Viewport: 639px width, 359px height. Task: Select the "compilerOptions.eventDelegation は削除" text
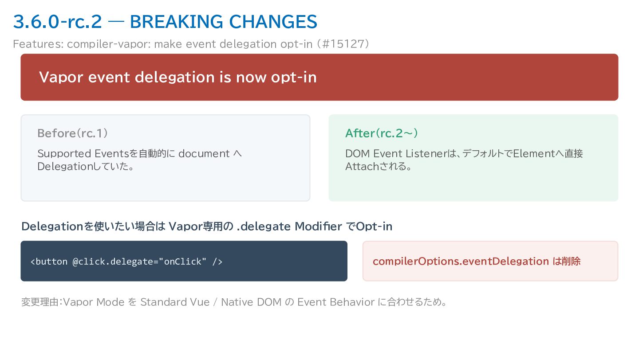477,261
